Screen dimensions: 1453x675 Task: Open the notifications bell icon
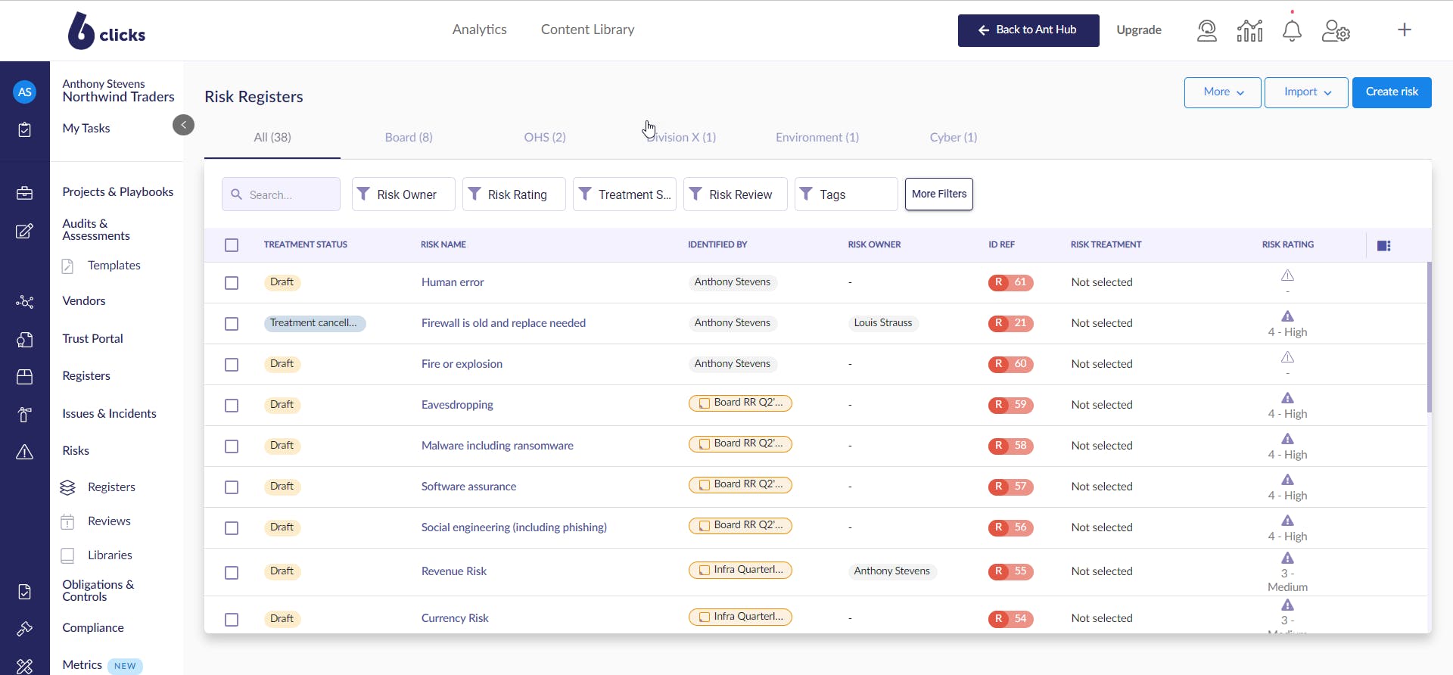point(1292,30)
